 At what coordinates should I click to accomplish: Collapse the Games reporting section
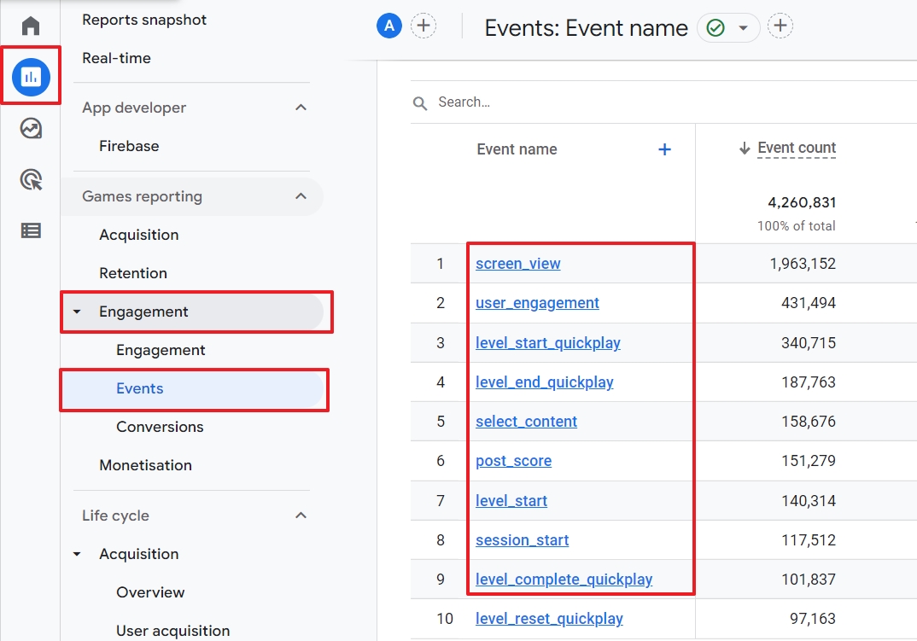click(x=301, y=196)
